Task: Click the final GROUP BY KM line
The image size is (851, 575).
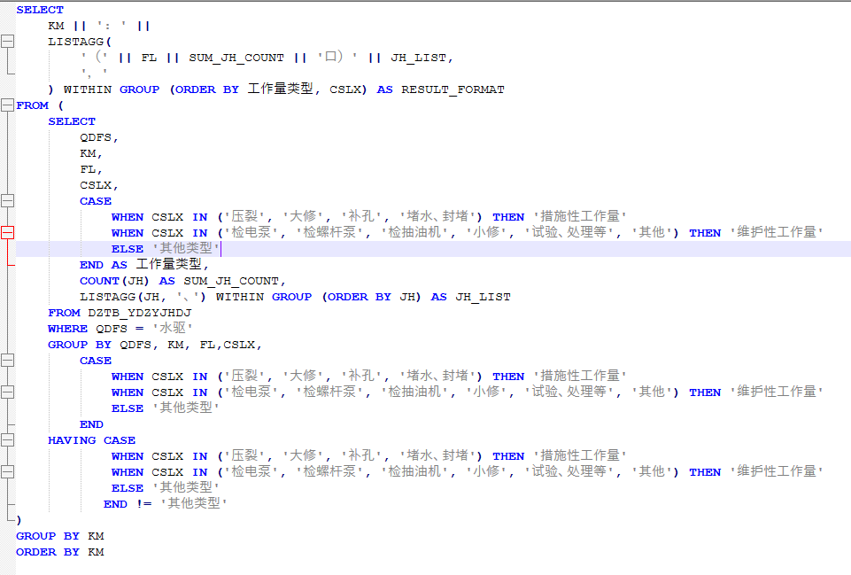Action: (x=59, y=536)
